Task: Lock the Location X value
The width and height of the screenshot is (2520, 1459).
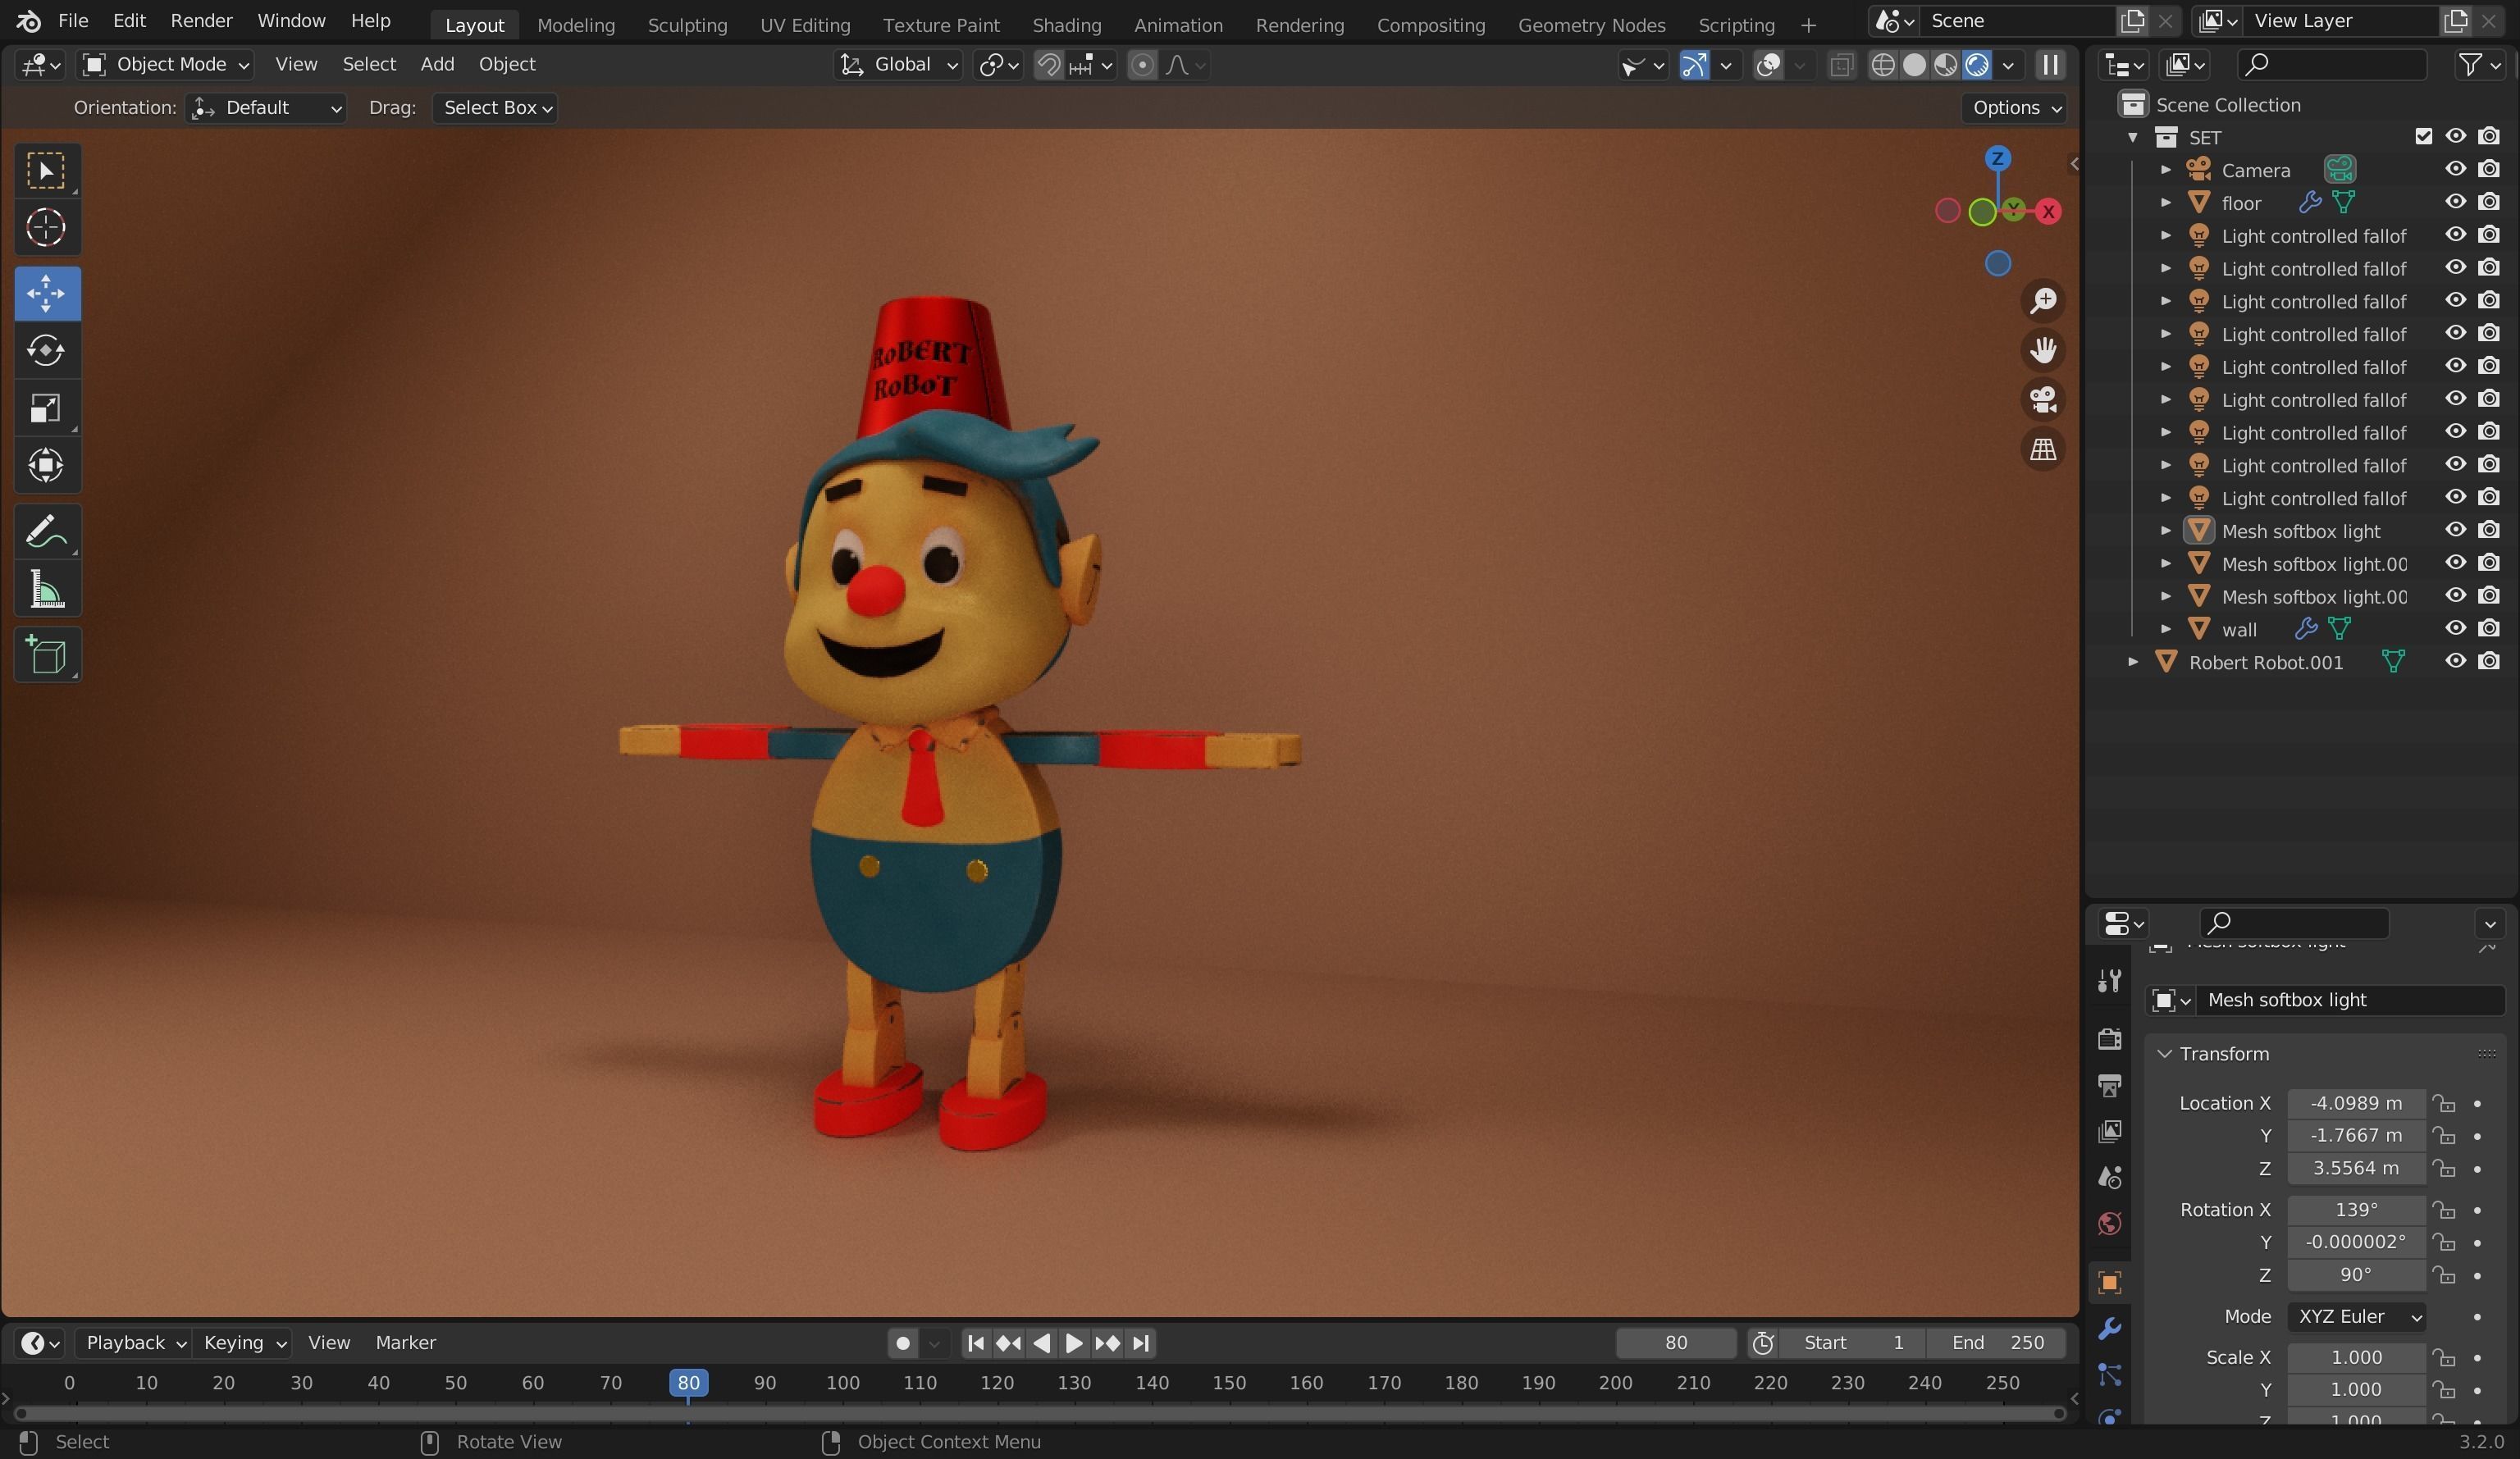Action: pyautogui.click(x=2444, y=1103)
